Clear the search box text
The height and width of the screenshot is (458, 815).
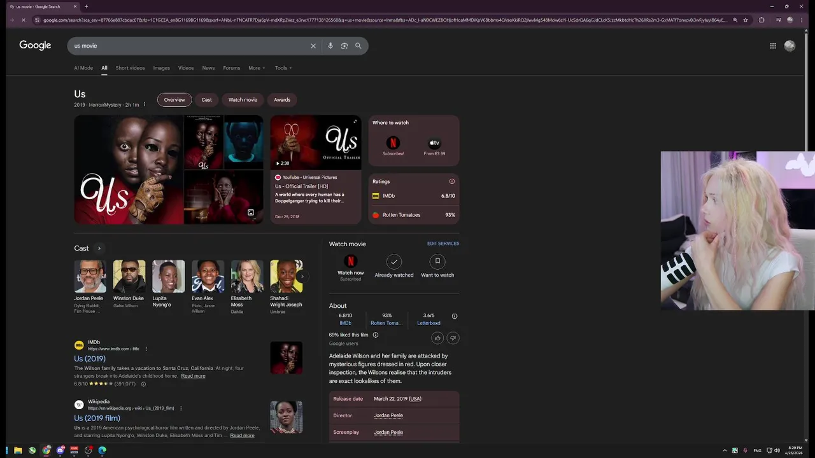point(313,46)
